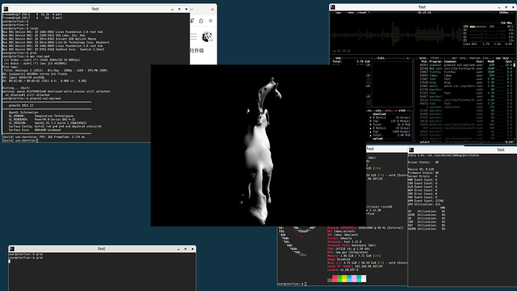Image resolution: width=517 pixels, height=291 pixels.
Task: Close the Firefox window behind terminal
Action: (212, 9)
